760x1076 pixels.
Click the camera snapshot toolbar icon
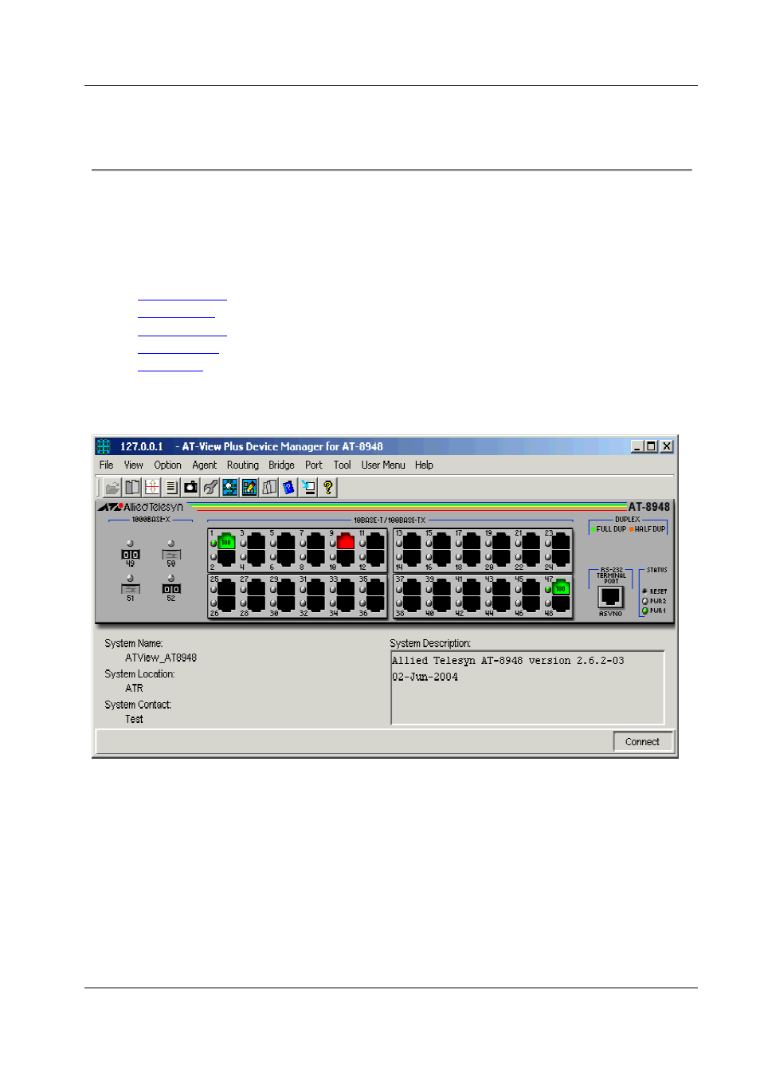tap(190, 487)
